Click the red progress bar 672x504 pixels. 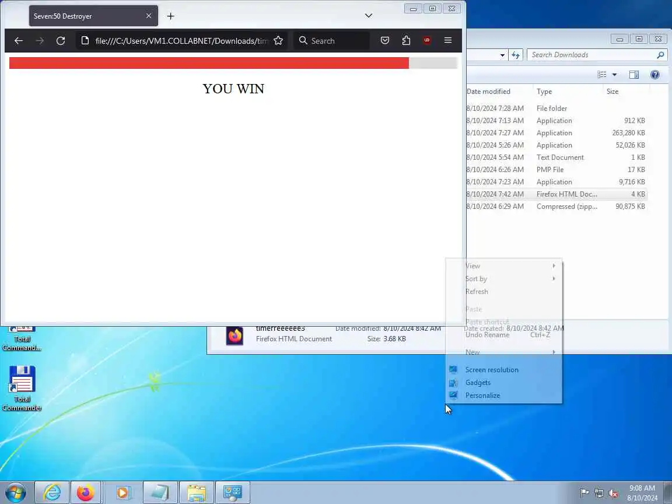(209, 63)
